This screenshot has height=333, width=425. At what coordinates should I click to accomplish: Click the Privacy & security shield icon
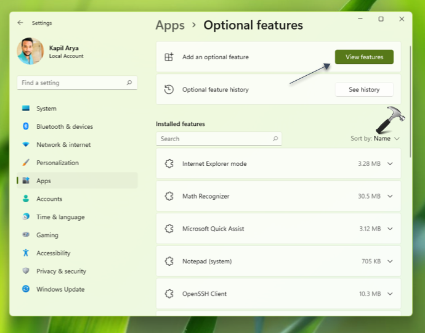click(26, 271)
